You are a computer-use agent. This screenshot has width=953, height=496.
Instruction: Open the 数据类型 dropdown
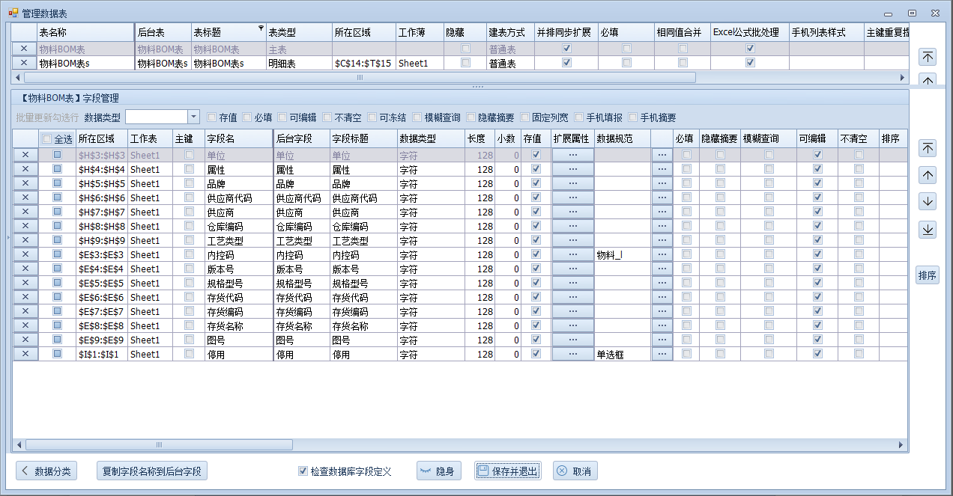[193, 117]
